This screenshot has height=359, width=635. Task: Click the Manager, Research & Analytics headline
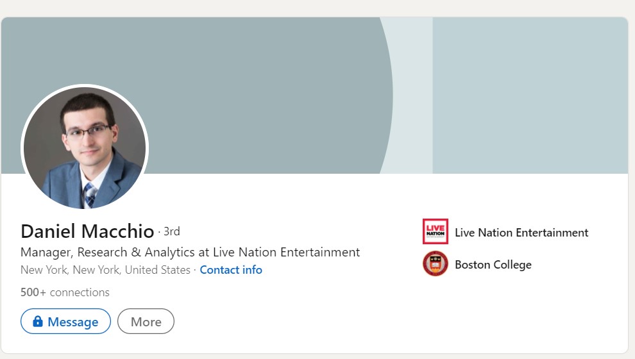point(190,252)
